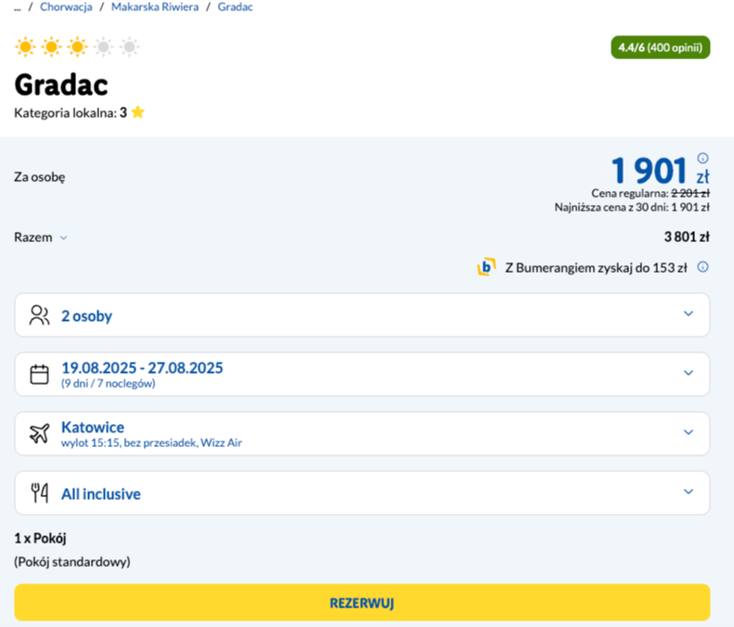Click the 3 801 zł total amount

(x=687, y=237)
